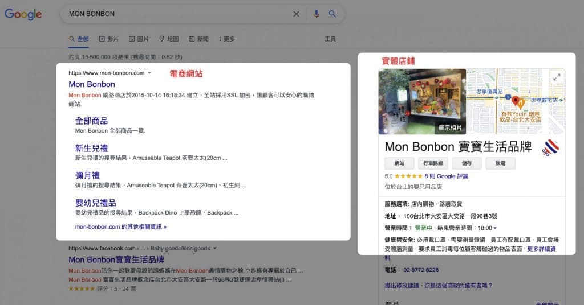Call phone number 02 8772 6228

point(421,270)
